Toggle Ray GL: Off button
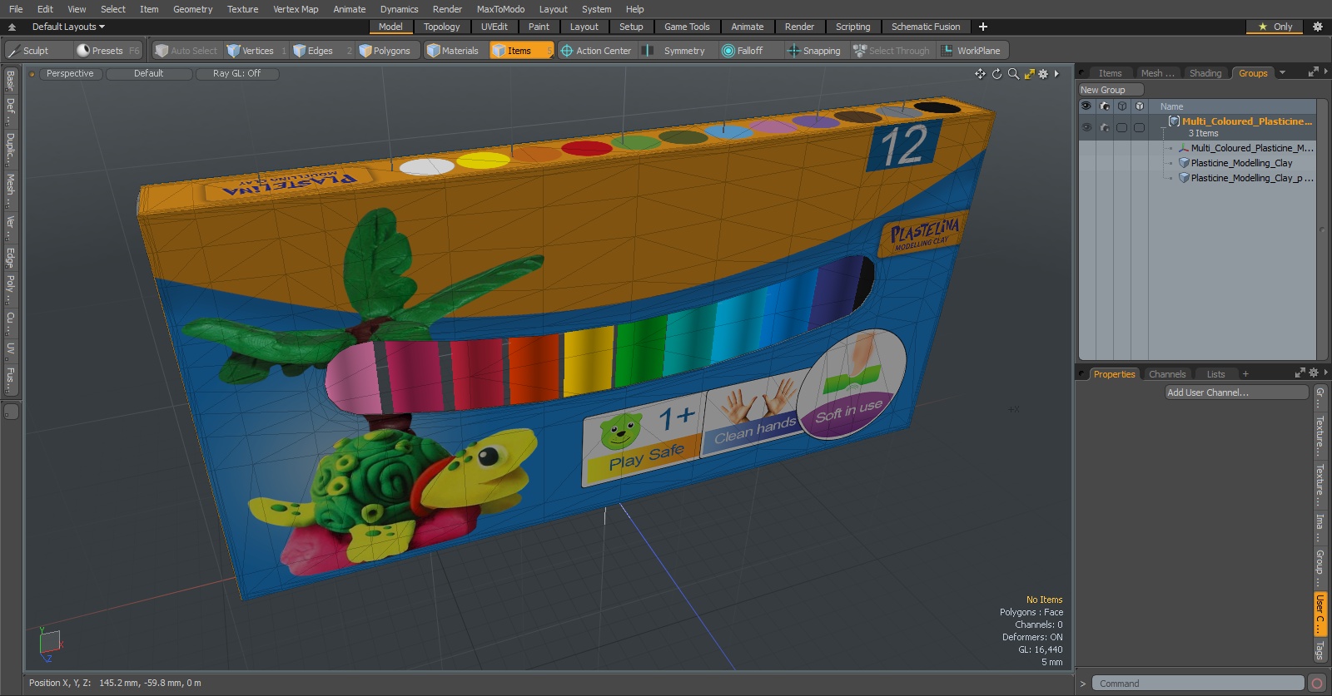The width and height of the screenshot is (1332, 696). point(236,73)
